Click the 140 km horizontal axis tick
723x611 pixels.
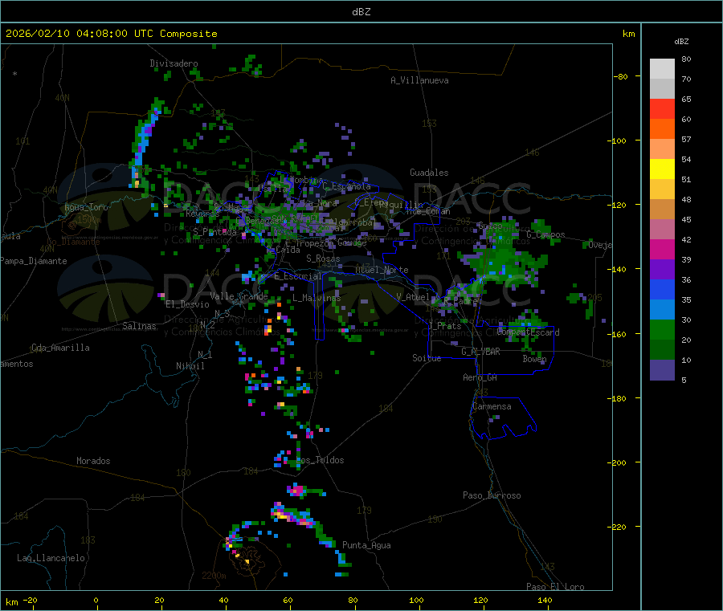point(545,600)
